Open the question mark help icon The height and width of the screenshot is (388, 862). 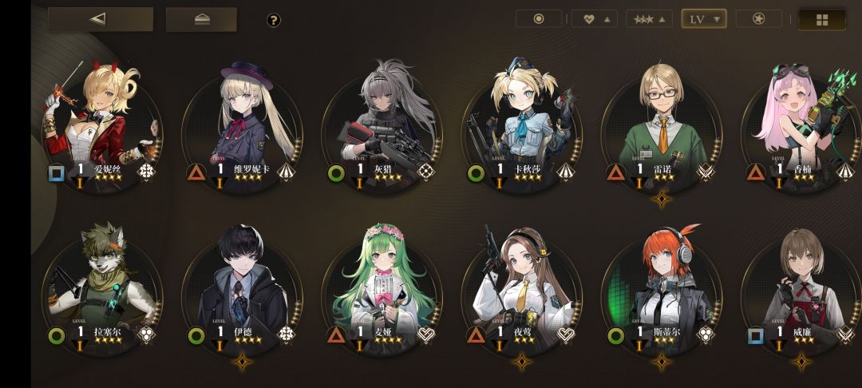click(274, 20)
